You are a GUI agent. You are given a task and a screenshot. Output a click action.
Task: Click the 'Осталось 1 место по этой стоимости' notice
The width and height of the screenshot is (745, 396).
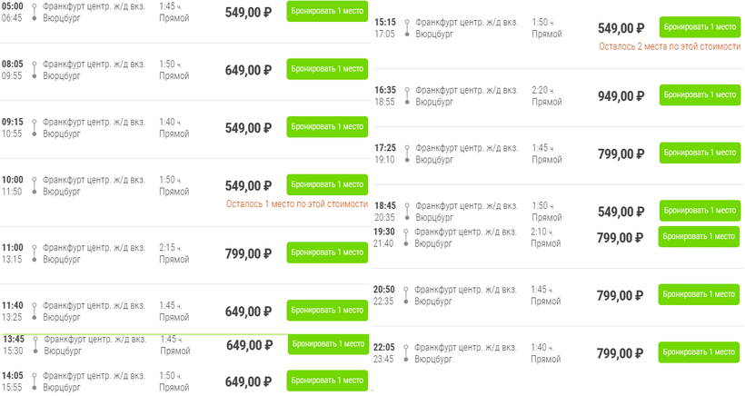tap(296, 204)
